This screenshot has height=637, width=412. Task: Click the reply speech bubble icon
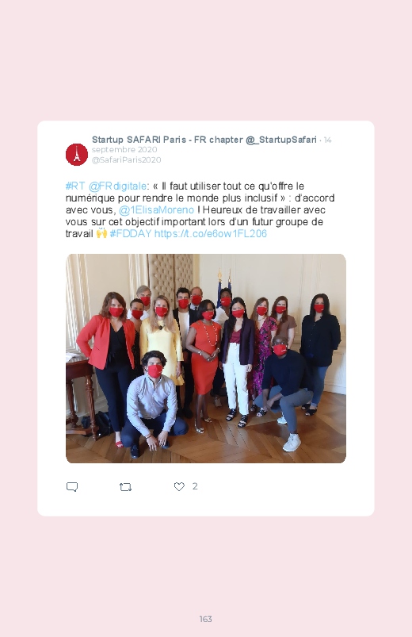click(72, 487)
